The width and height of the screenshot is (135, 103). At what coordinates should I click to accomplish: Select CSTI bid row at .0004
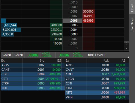coord(33,79)
